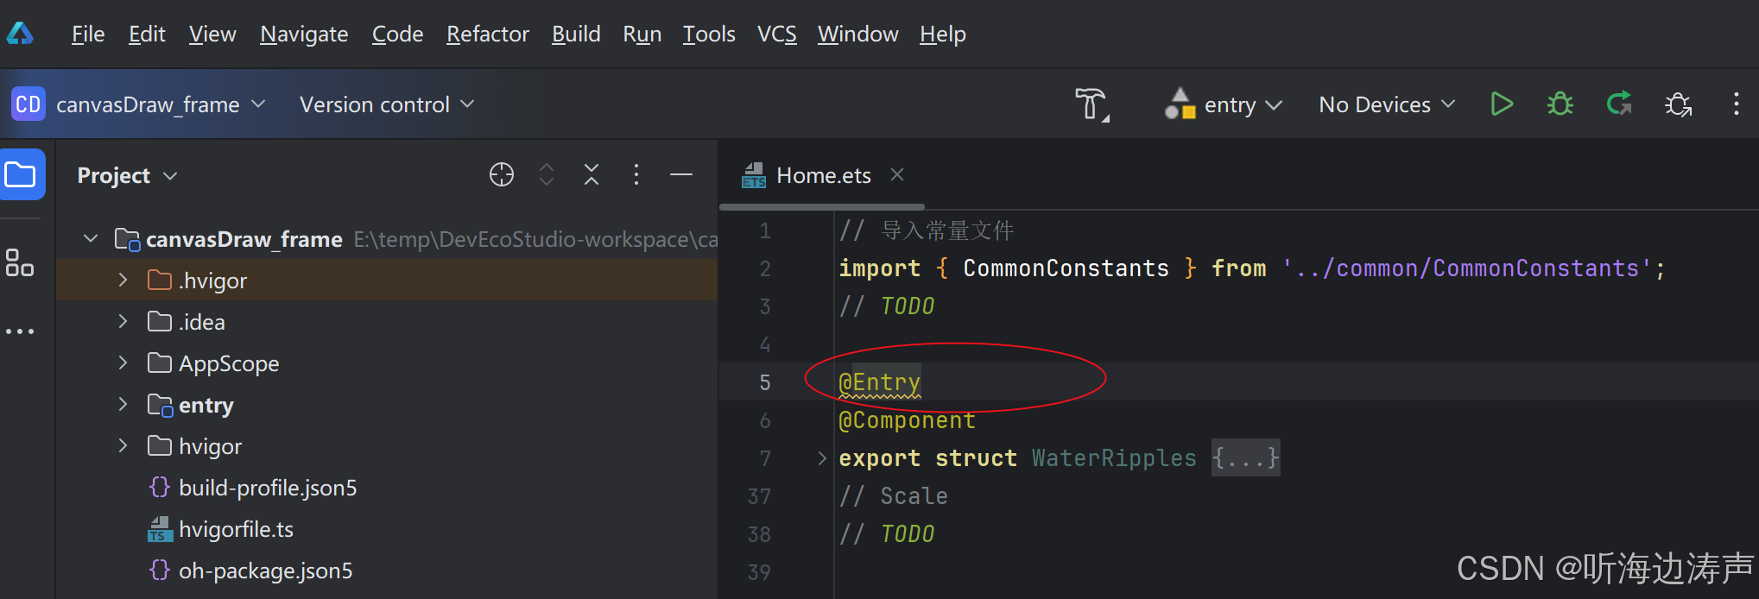
Task: Click the apply changes reload icon
Action: coord(1619,104)
